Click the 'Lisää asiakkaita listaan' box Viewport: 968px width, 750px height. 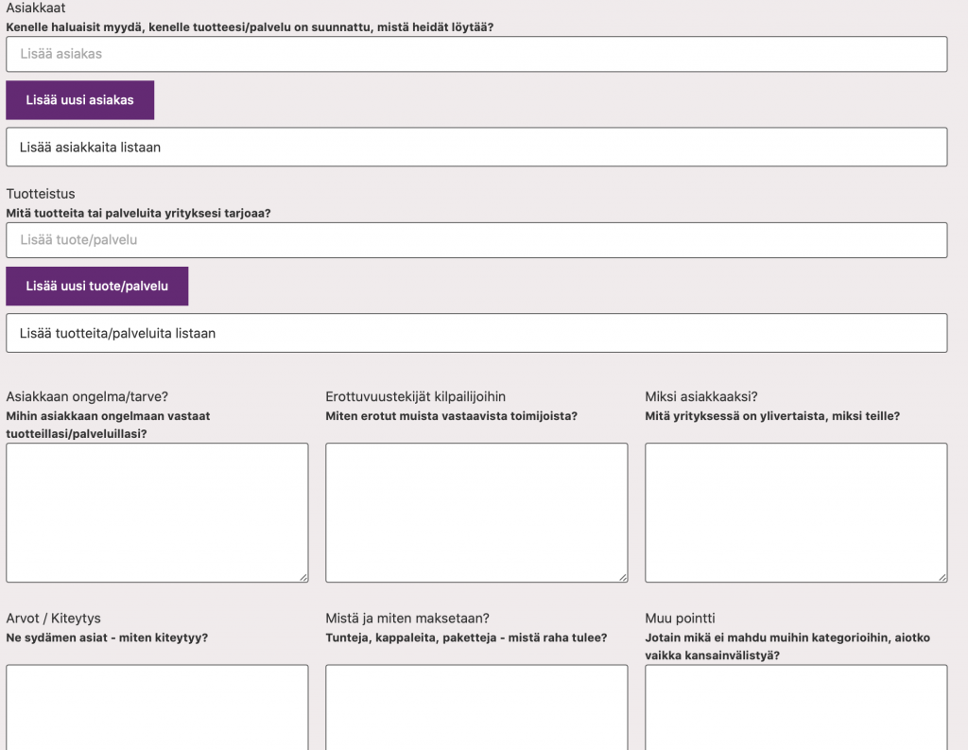[476, 147]
